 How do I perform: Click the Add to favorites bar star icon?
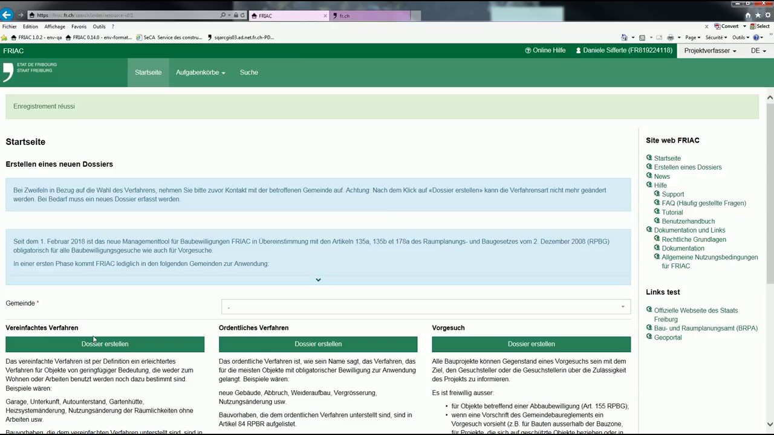tap(4, 37)
